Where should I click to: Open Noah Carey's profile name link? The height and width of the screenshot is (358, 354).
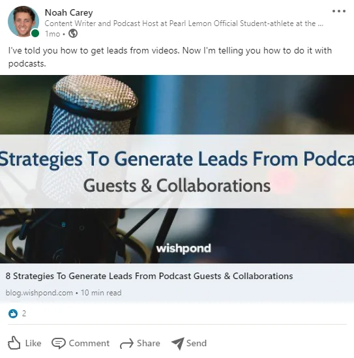tap(68, 12)
